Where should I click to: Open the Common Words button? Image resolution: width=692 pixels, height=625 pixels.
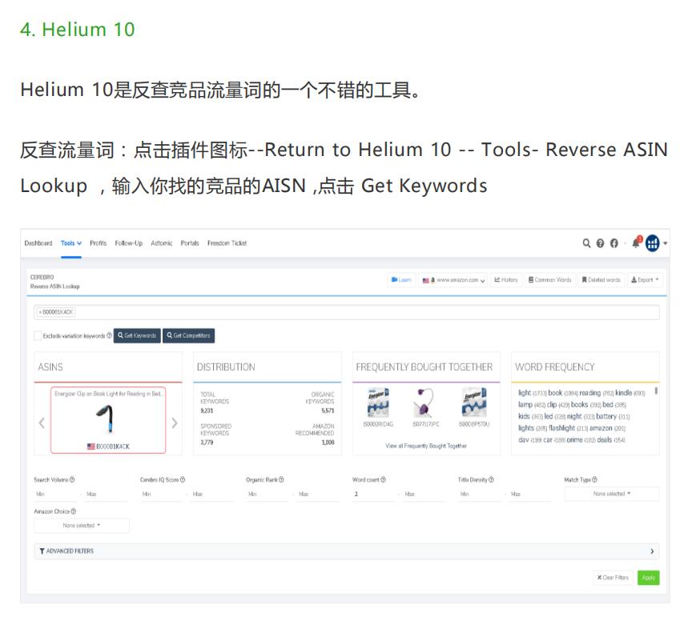pos(550,280)
